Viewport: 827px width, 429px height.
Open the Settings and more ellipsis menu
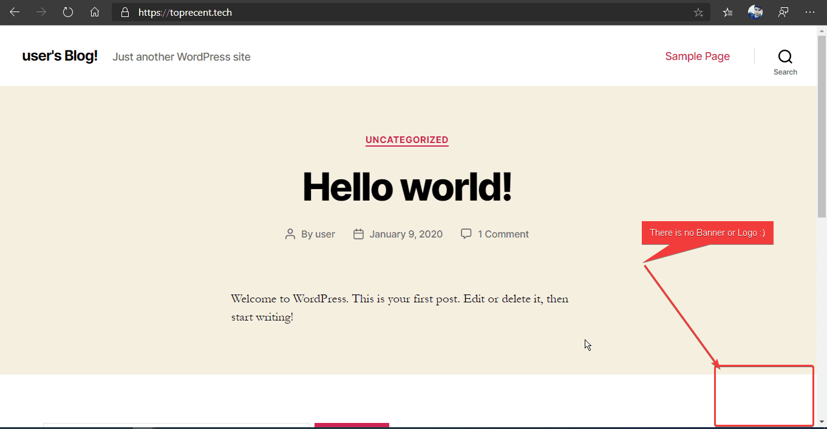pyautogui.click(x=810, y=12)
